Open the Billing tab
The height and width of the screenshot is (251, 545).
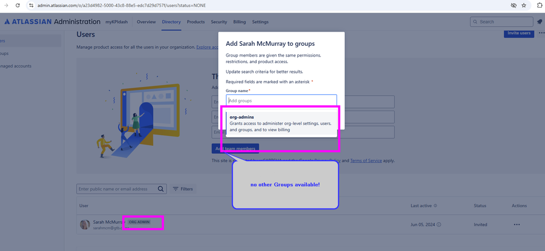click(x=239, y=22)
